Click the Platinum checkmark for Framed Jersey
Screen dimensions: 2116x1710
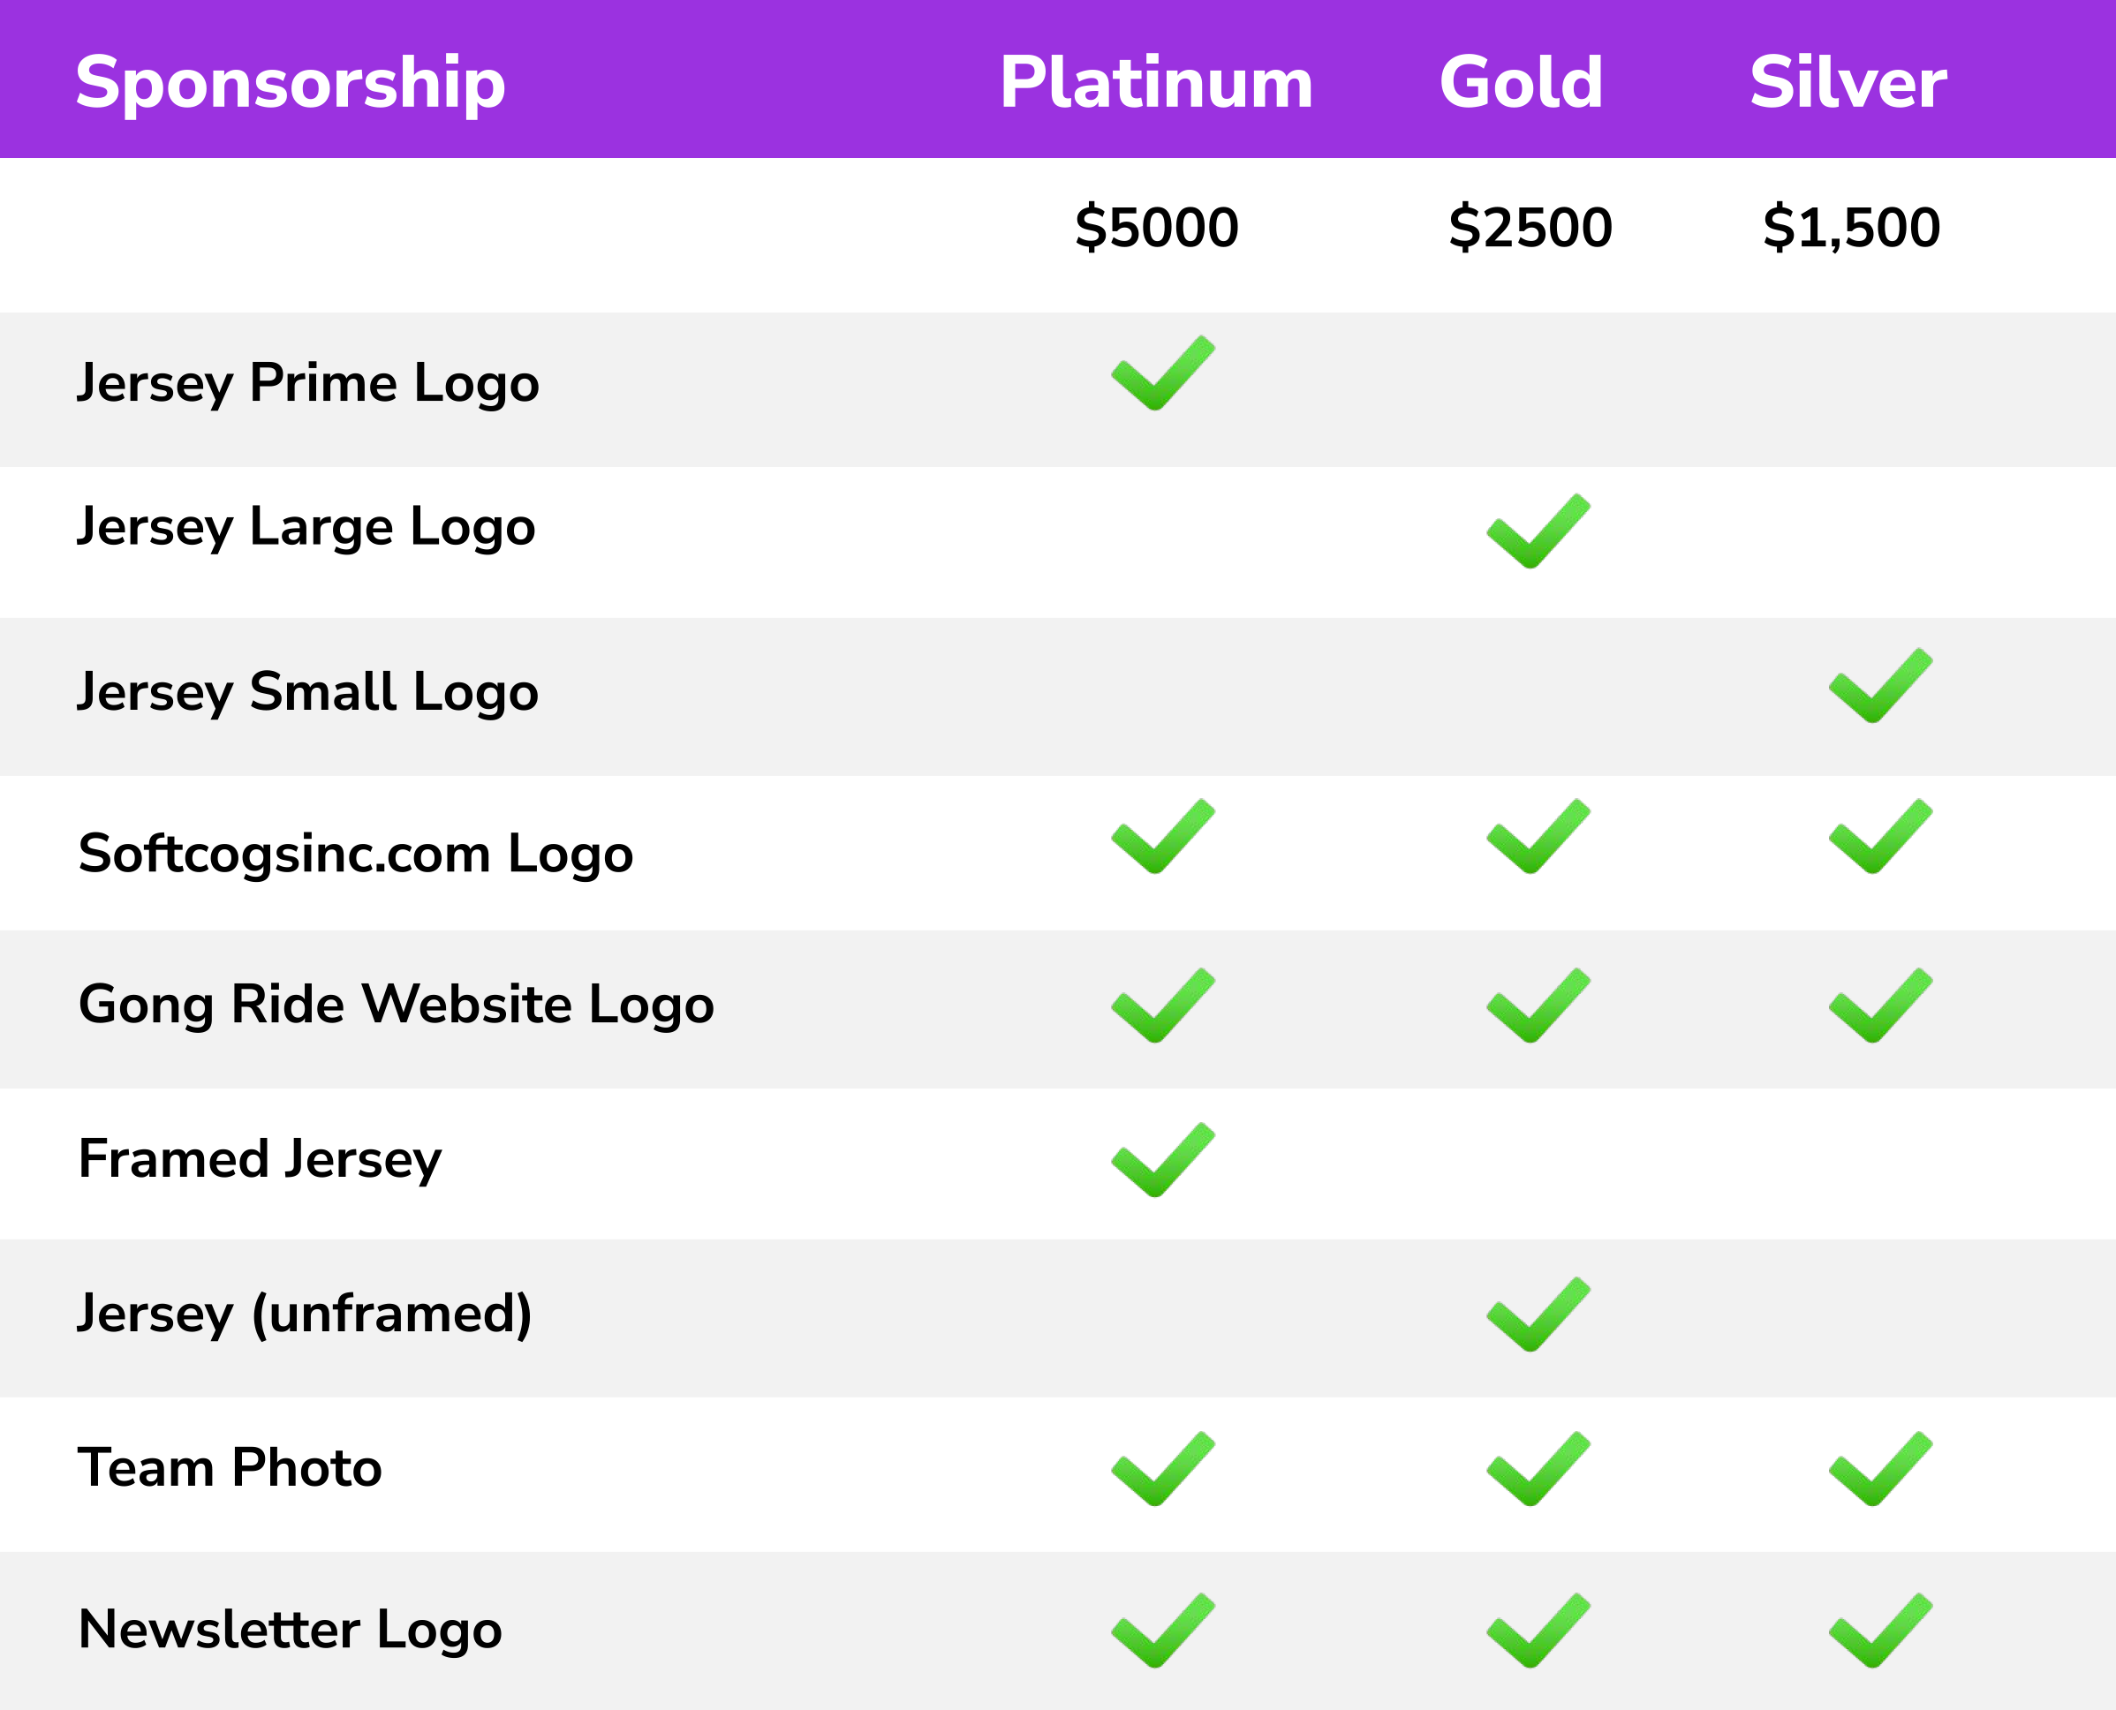(x=1163, y=1160)
